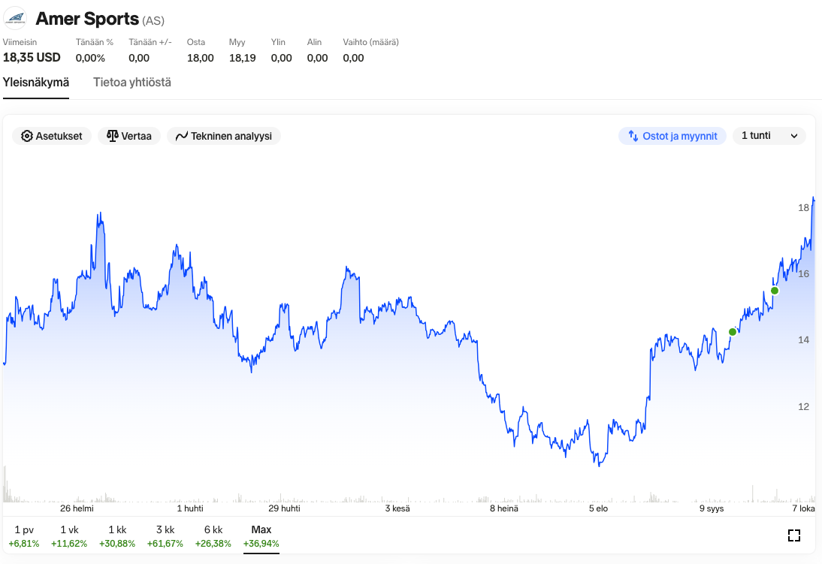Screen dimensions: 822x564
Task: Click the 1 huhti date label
Action: [x=190, y=508]
